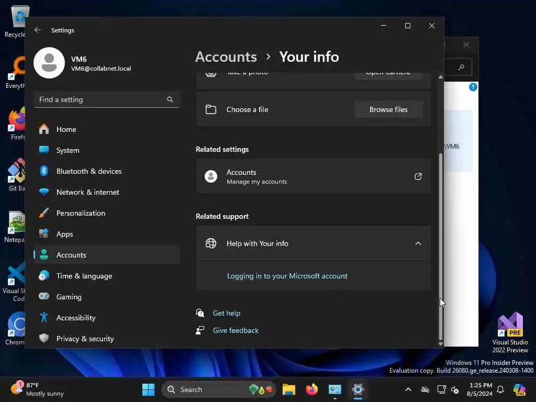Select Network & internet in the sidebar

pyautogui.click(x=107, y=192)
